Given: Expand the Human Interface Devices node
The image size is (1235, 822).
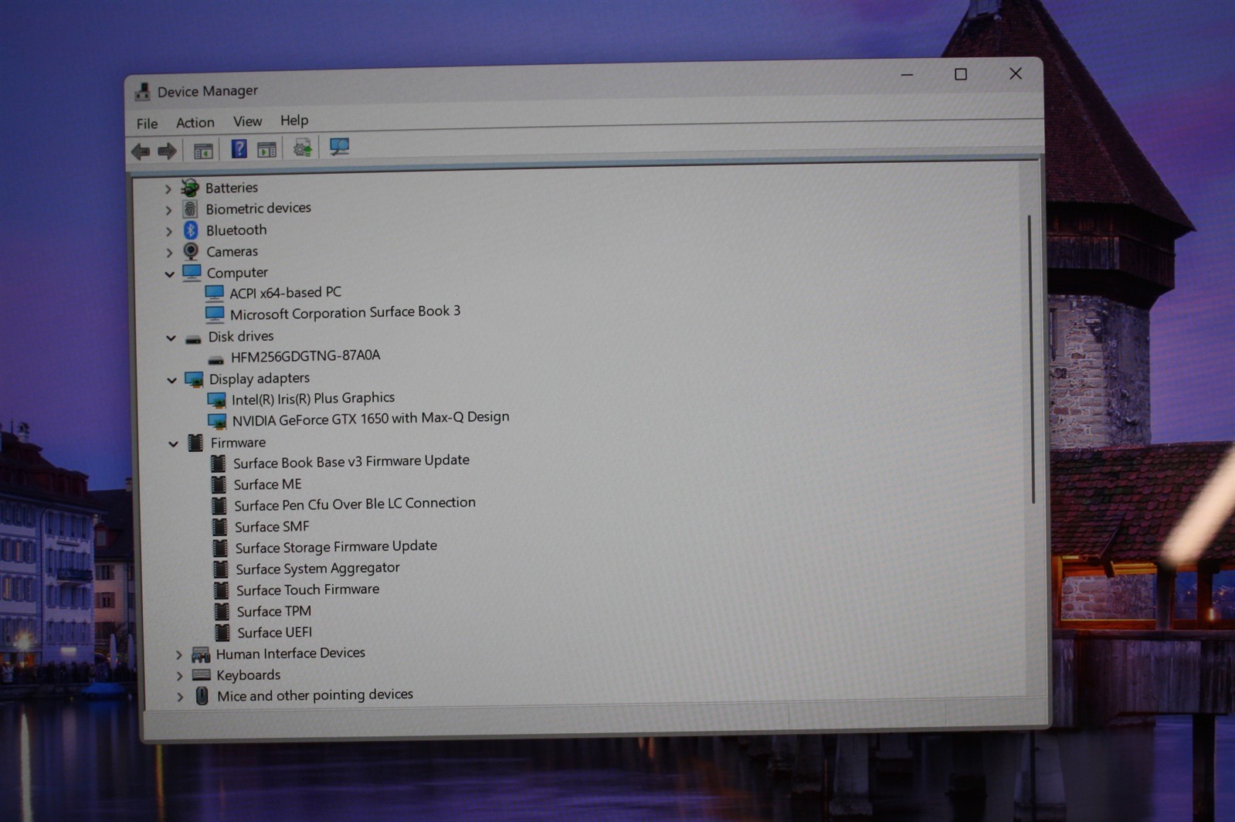Looking at the screenshot, I should (x=179, y=655).
